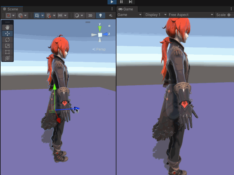Select the Scale tool

8,46
